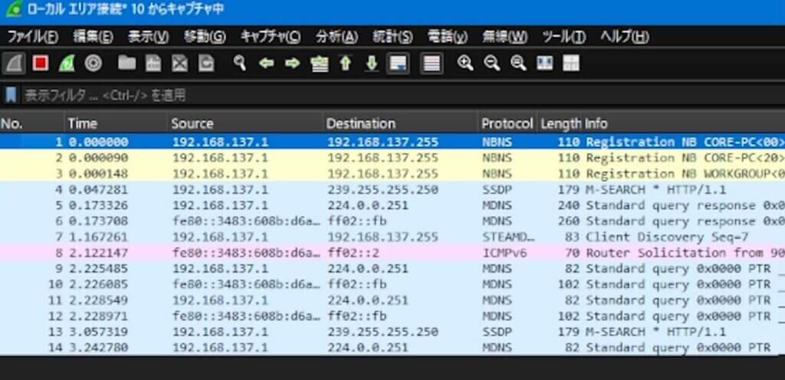Click the find packet magnifier icon

click(240, 64)
